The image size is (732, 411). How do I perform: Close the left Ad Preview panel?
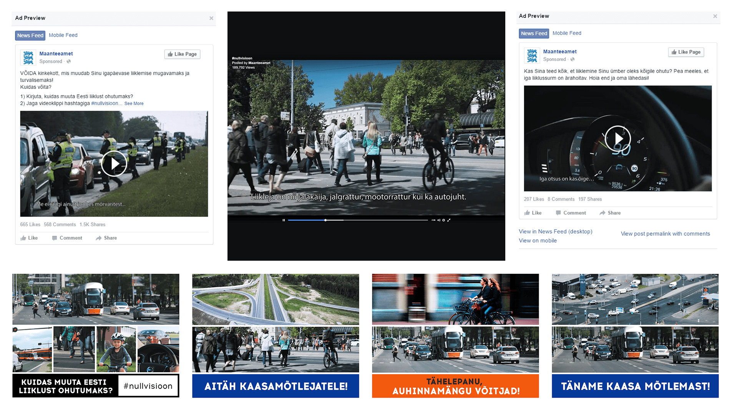211,18
